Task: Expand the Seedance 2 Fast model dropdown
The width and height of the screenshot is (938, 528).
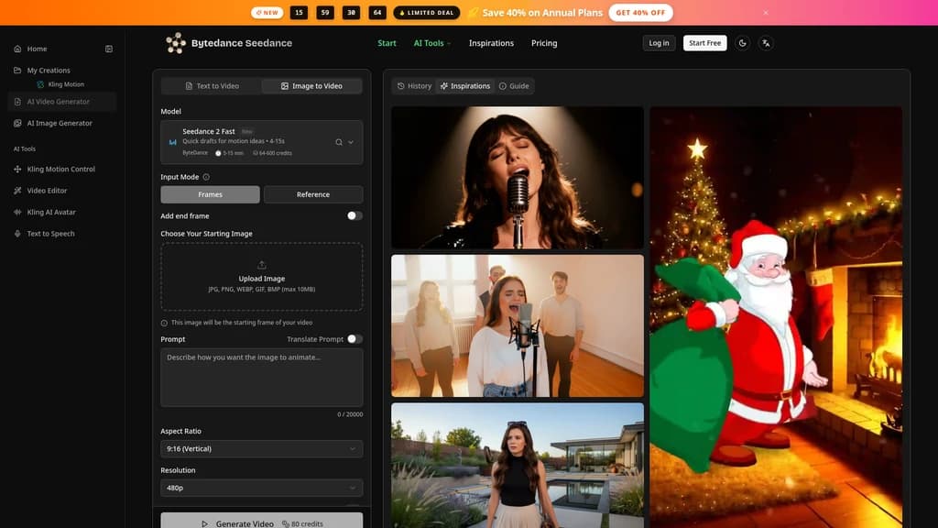Action: pos(351,142)
